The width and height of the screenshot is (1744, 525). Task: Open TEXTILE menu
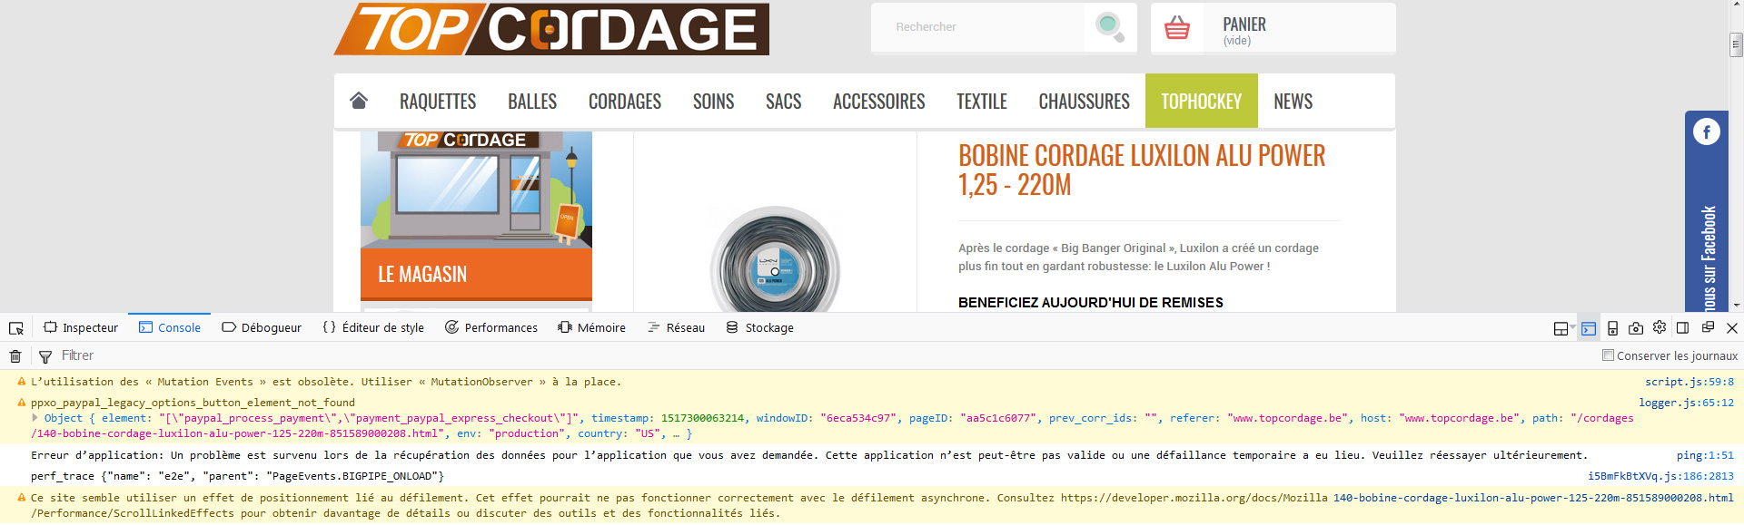click(x=982, y=102)
